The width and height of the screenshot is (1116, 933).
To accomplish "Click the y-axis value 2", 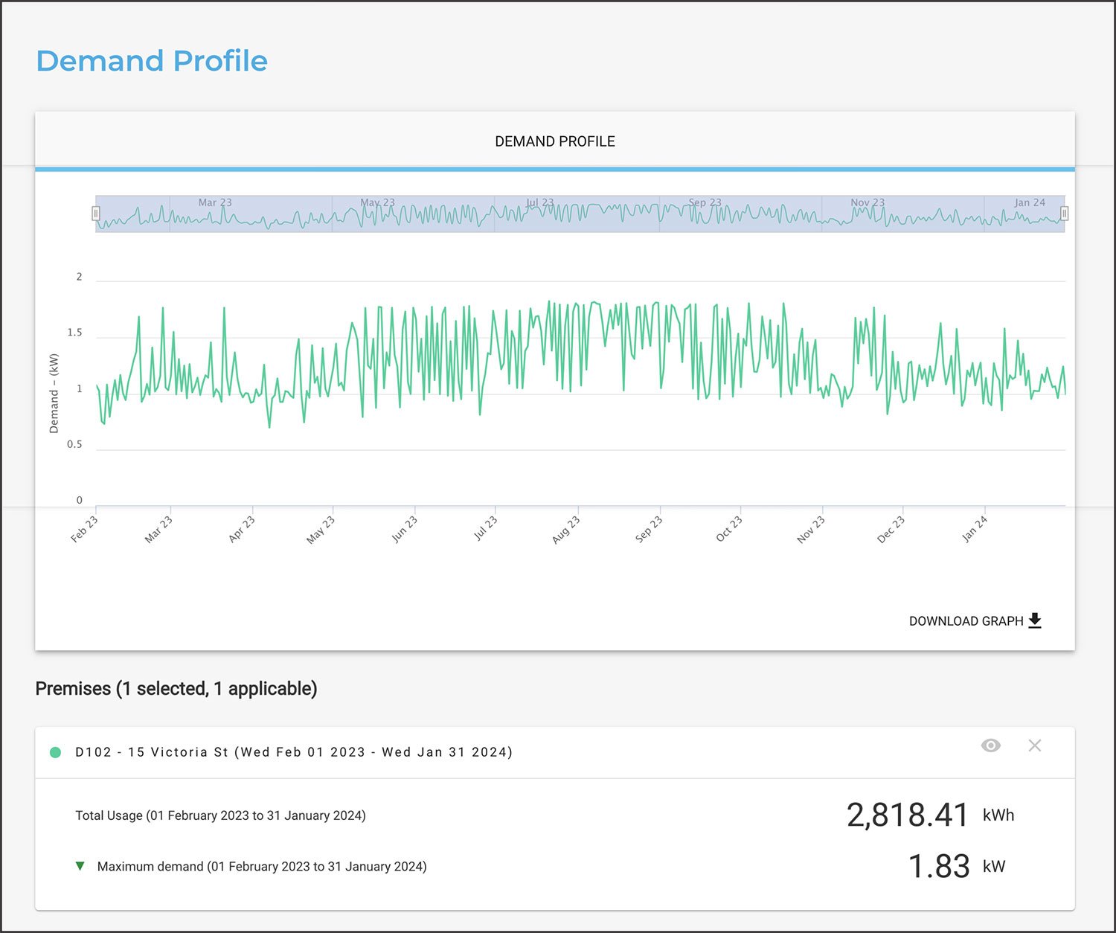I will coord(80,277).
